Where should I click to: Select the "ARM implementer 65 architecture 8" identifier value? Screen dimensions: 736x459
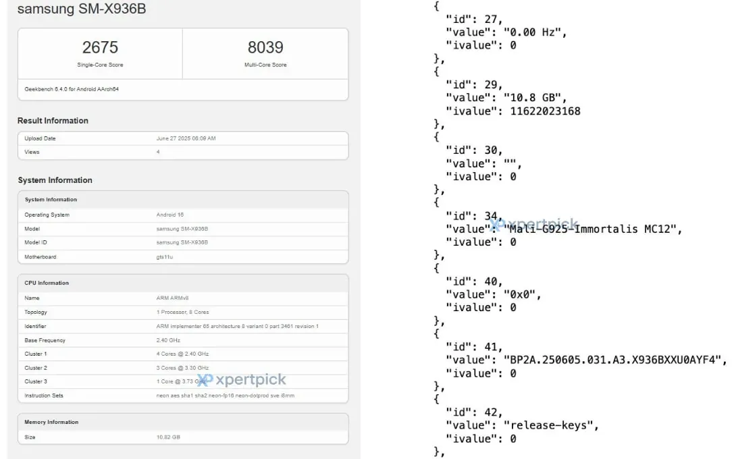[x=238, y=326]
